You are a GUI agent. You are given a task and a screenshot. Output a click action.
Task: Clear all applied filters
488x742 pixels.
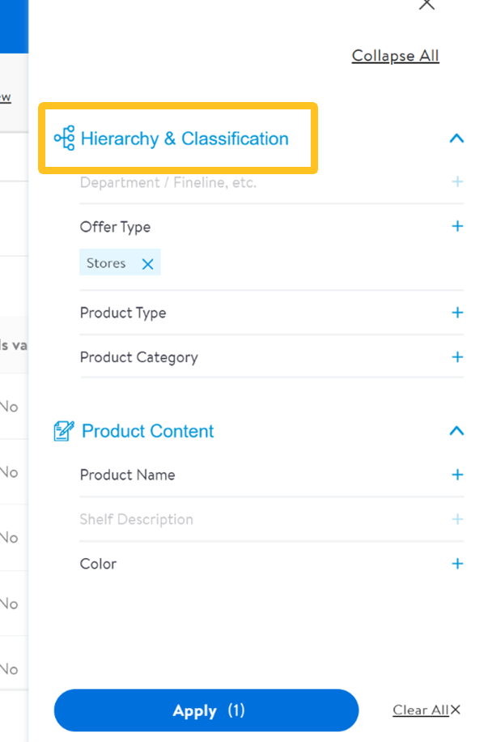[420, 710]
